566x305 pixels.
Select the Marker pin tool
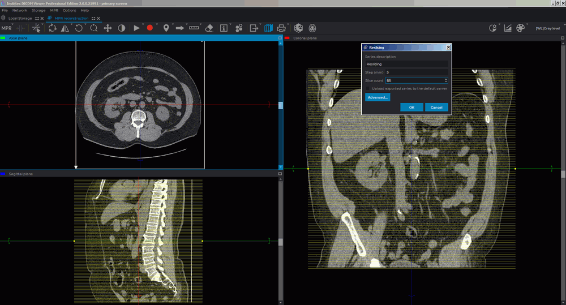coord(166,28)
